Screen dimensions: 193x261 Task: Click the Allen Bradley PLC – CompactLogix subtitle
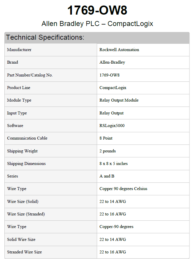click(97, 24)
